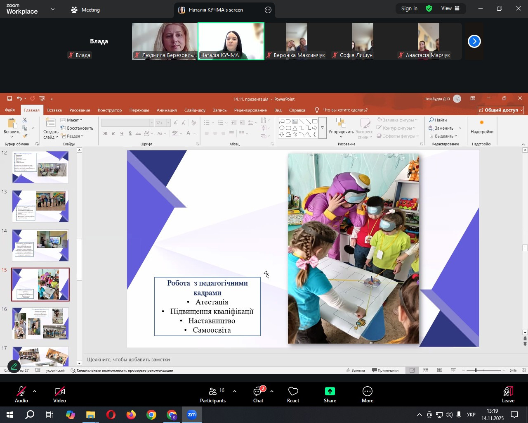This screenshot has height=423, width=528.
Task: Turn on the Video camera
Action: (x=59, y=392)
